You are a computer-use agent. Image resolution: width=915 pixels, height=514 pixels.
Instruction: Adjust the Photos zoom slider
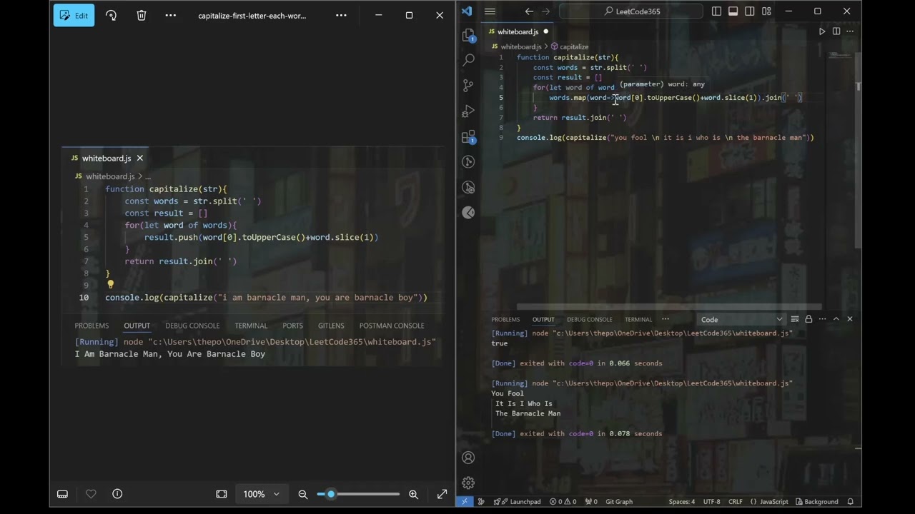click(x=358, y=494)
